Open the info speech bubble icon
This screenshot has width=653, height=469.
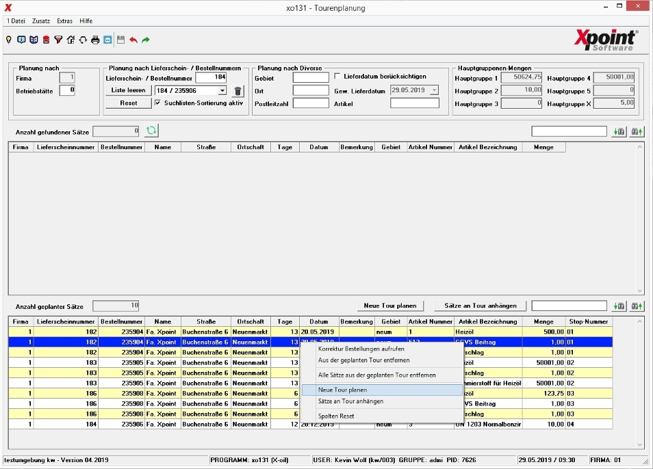point(21,40)
